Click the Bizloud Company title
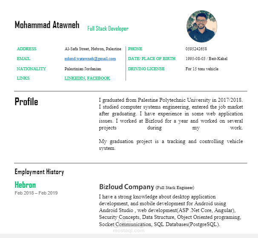This screenshot has height=238, width=258. 126,187
